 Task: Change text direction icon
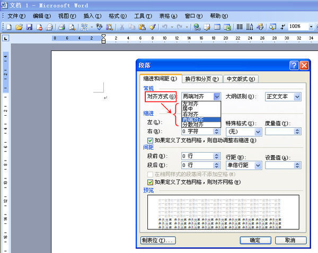(250, 27)
